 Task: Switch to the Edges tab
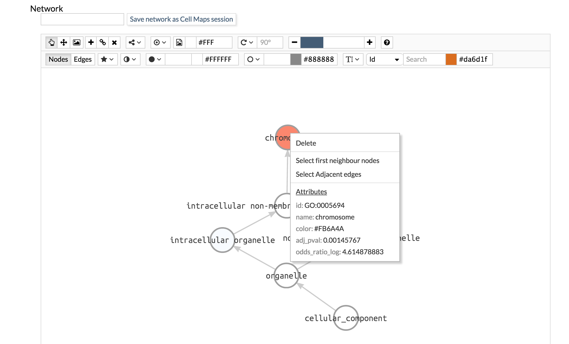(83, 59)
